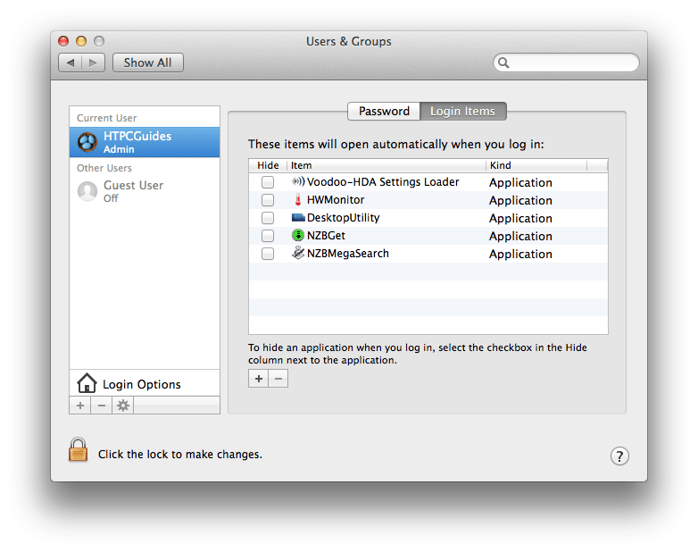This screenshot has height=552, width=698.
Task: Switch to the Password tab
Action: [384, 112]
